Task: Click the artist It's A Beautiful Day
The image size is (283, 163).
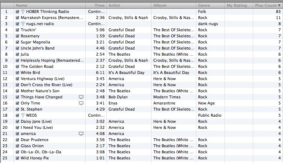Action: (126, 73)
